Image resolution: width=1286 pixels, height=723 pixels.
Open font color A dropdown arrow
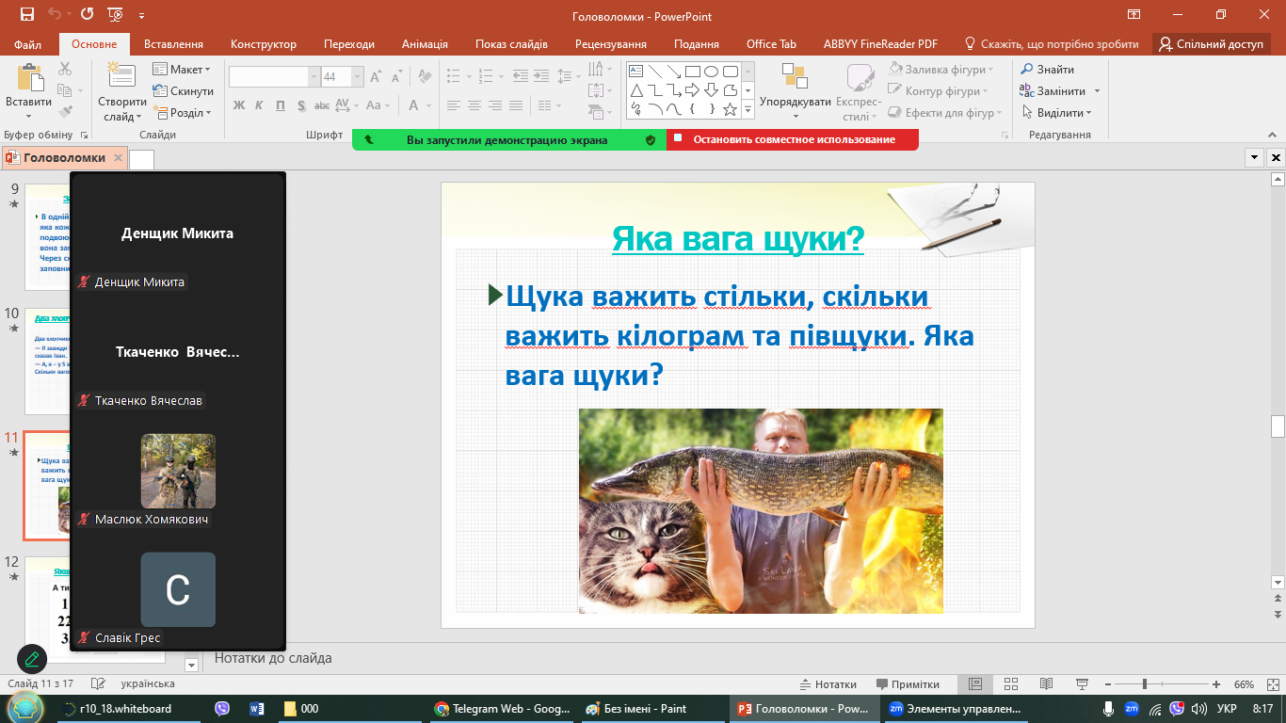[x=429, y=105]
